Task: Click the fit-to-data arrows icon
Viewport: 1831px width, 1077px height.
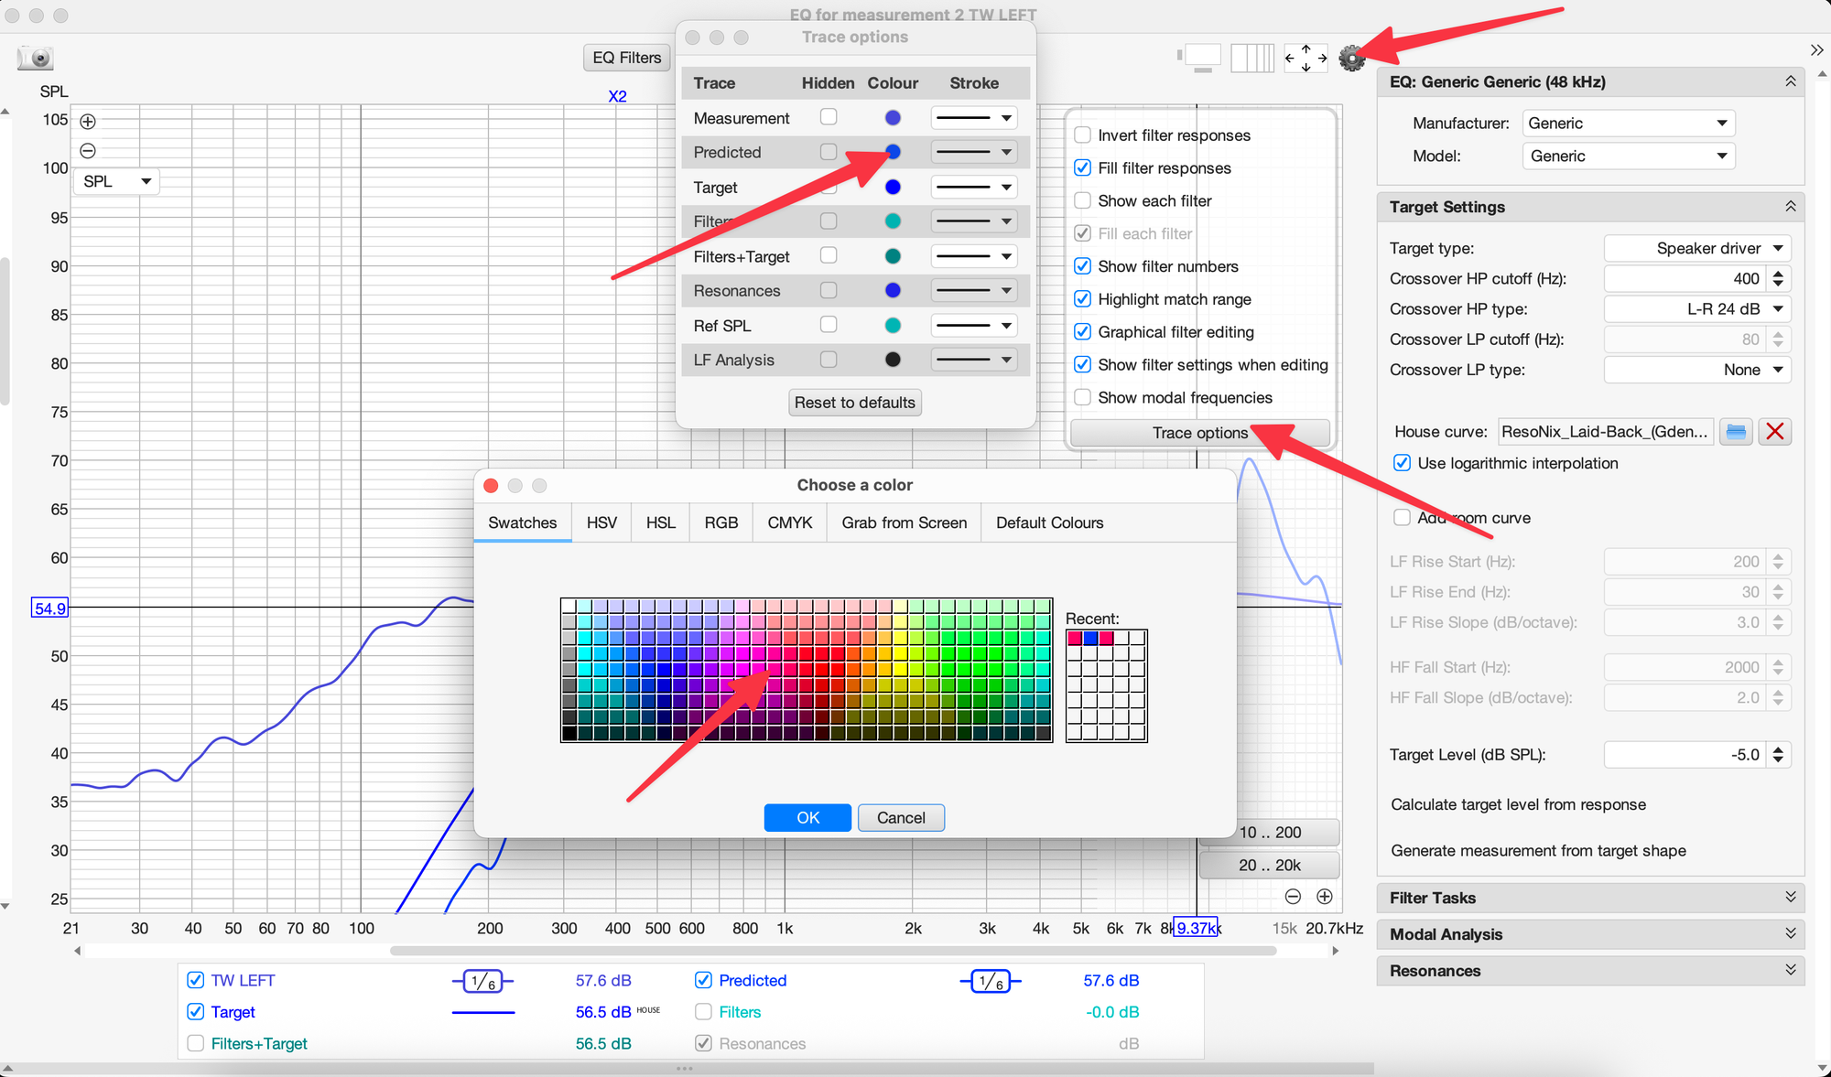Action: 1306,58
